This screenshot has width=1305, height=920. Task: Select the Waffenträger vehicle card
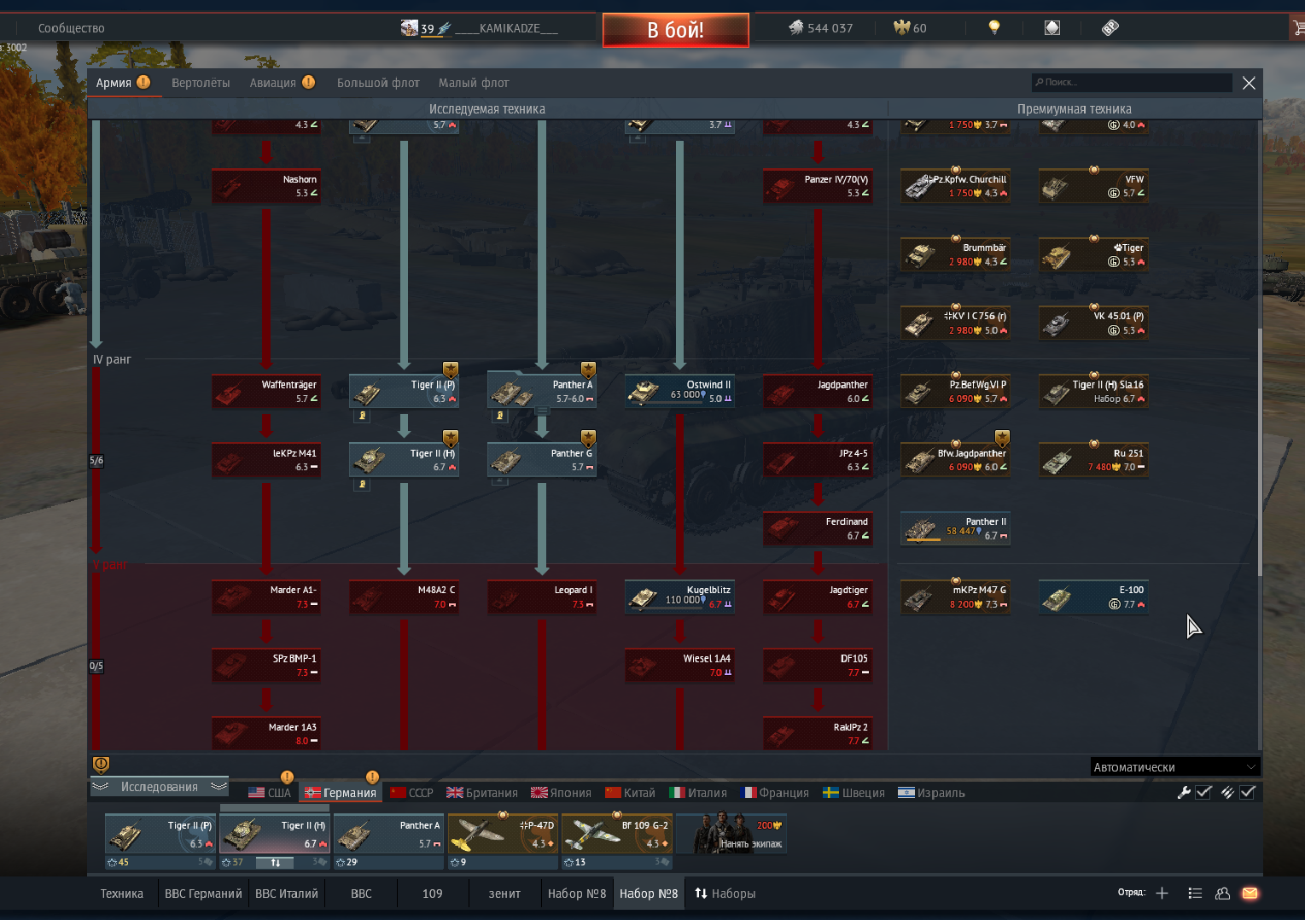point(266,391)
